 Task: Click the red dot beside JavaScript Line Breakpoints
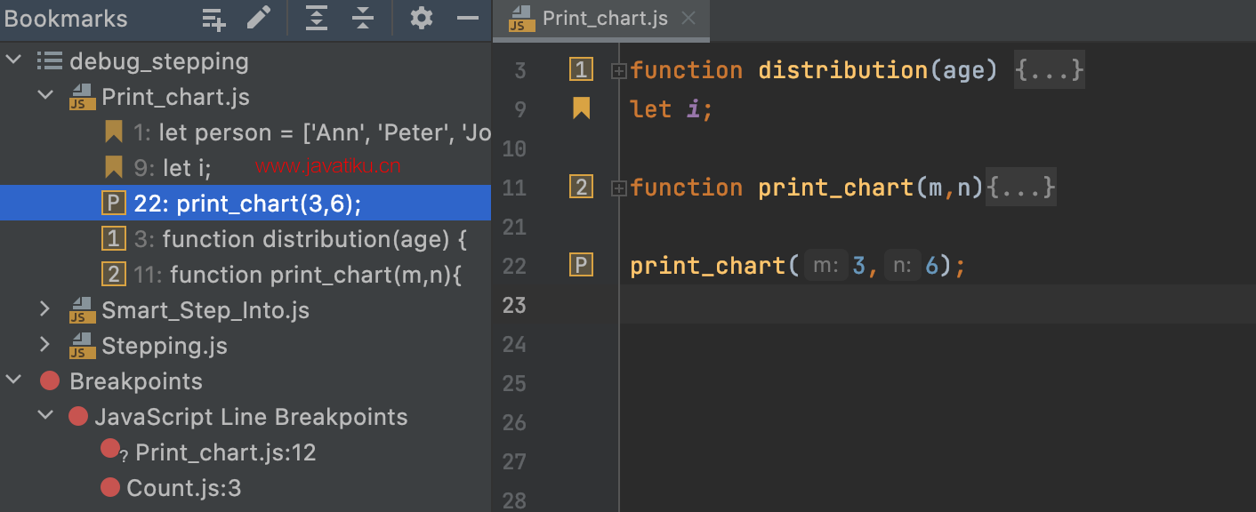[78, 416]
